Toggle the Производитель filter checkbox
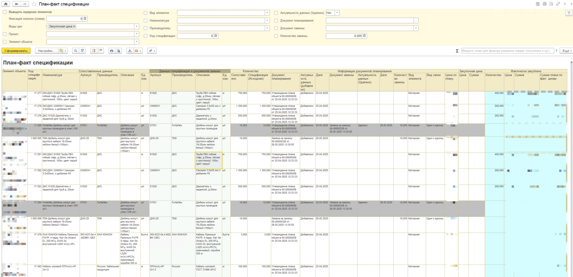This screenshot has width=573, height=277. [146, 28]
